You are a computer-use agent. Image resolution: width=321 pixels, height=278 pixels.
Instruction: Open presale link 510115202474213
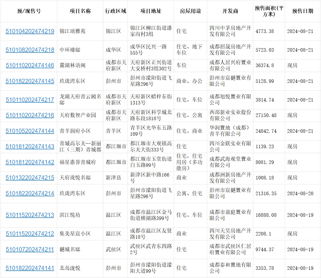(x=30, y=215)
